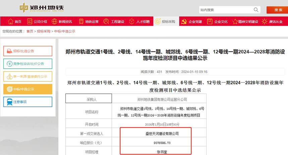Click the Zhengzhou Metro logo
This screenshot has width=288, height=155.
click(42, 8)
